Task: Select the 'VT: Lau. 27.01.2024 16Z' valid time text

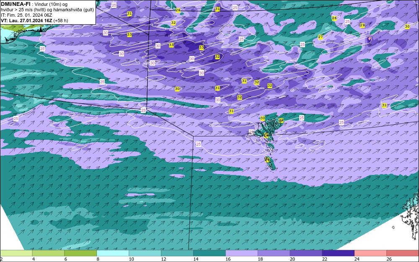Action: pos(26,21)
